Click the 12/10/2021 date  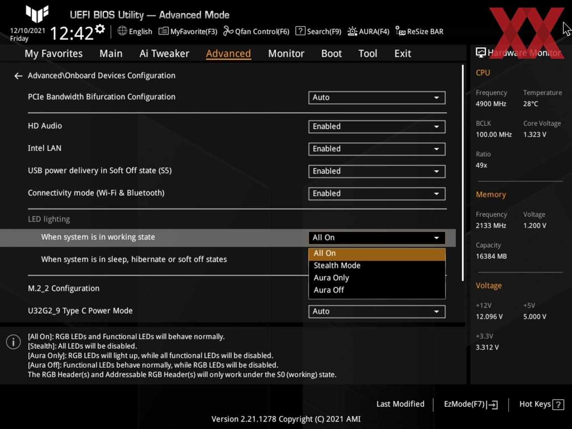[x=27, y=31]
